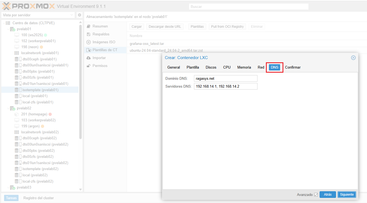The image size is (367, 203).
Task: Click storage icon for local-zfs (pvelab01)
Action: [18, 102]
